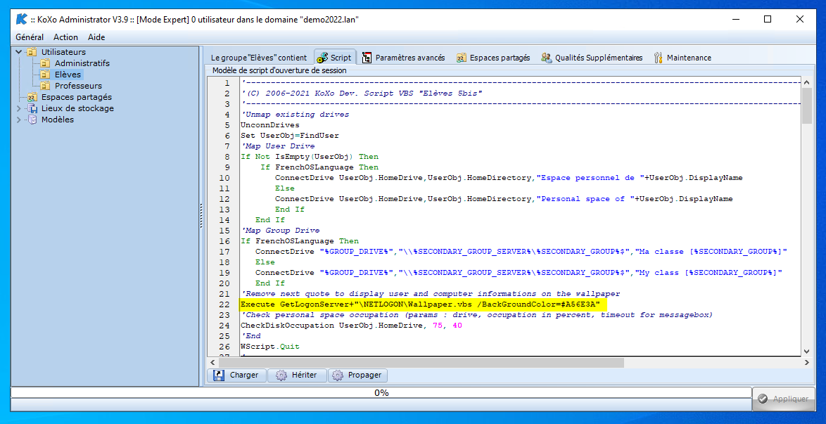Click the horizontal scrollbar's right arrow

pos(806,362)
